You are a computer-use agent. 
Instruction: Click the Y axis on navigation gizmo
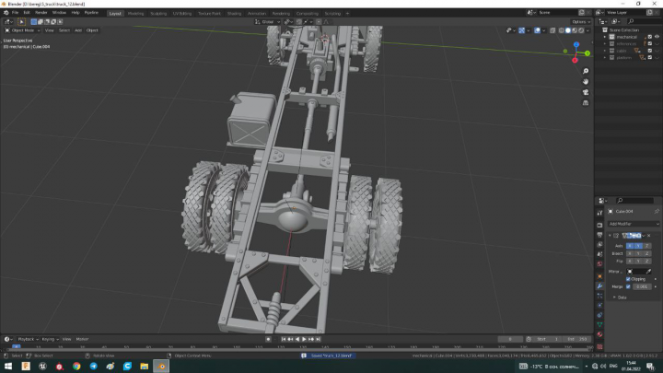587,52
